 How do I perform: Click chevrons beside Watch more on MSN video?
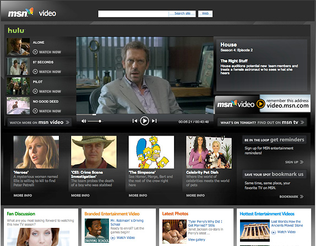pyautogui.click(x=68, y=122)
